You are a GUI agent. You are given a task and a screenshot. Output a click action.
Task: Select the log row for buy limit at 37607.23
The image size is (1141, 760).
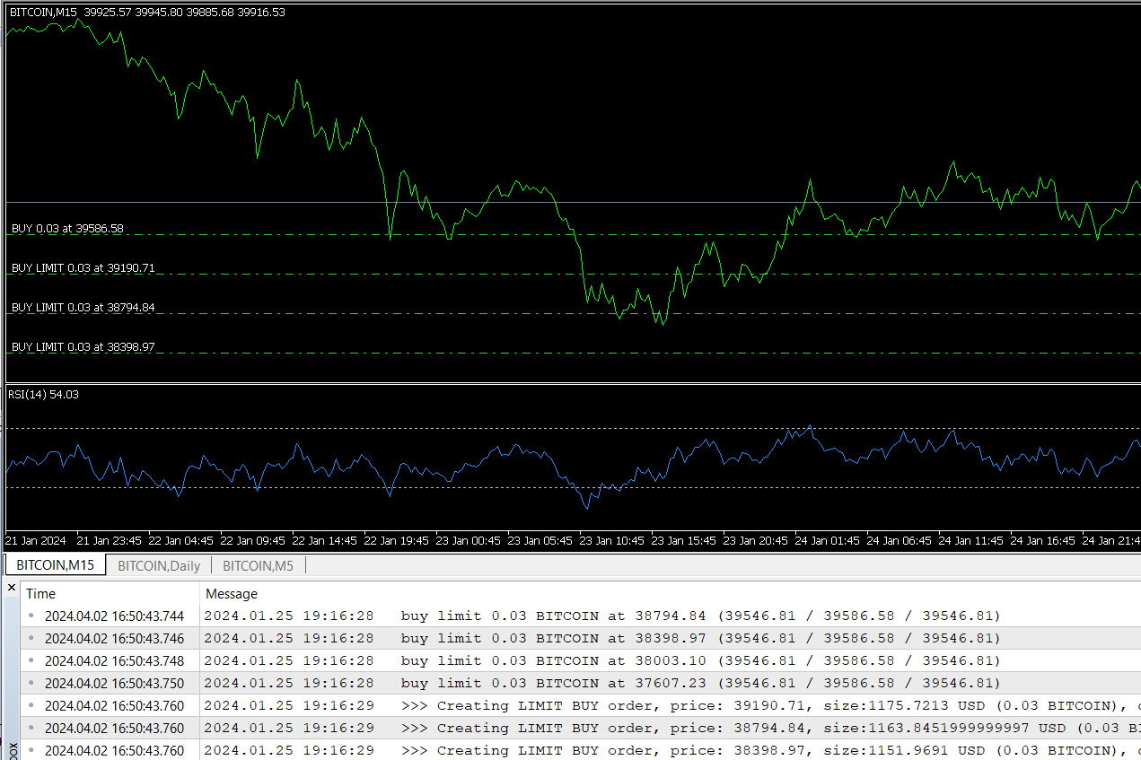[x=601, y=683]
